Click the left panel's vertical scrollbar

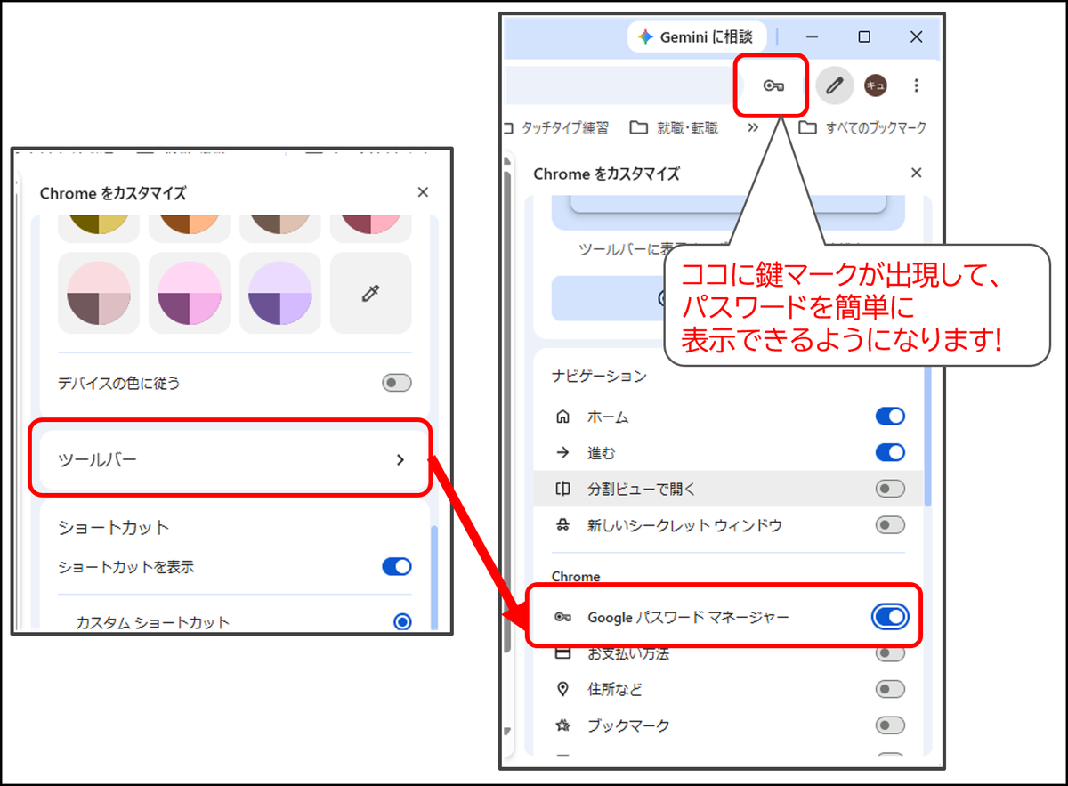(434, 579)
